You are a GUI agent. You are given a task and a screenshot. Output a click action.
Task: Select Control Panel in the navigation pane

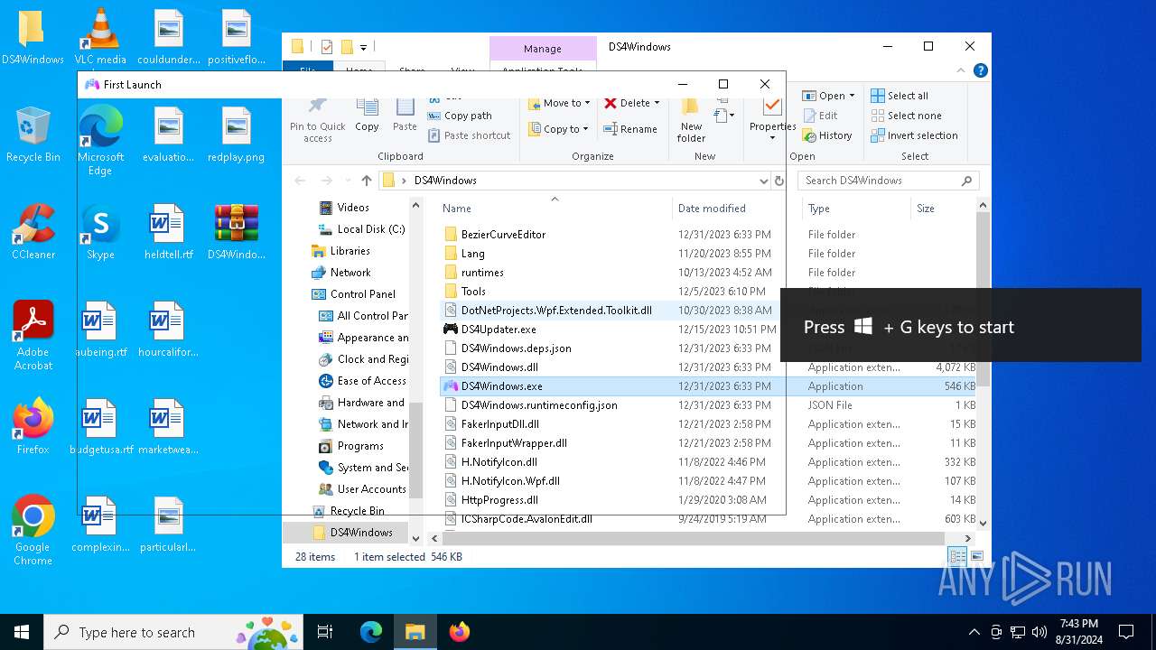click(362, 294)
